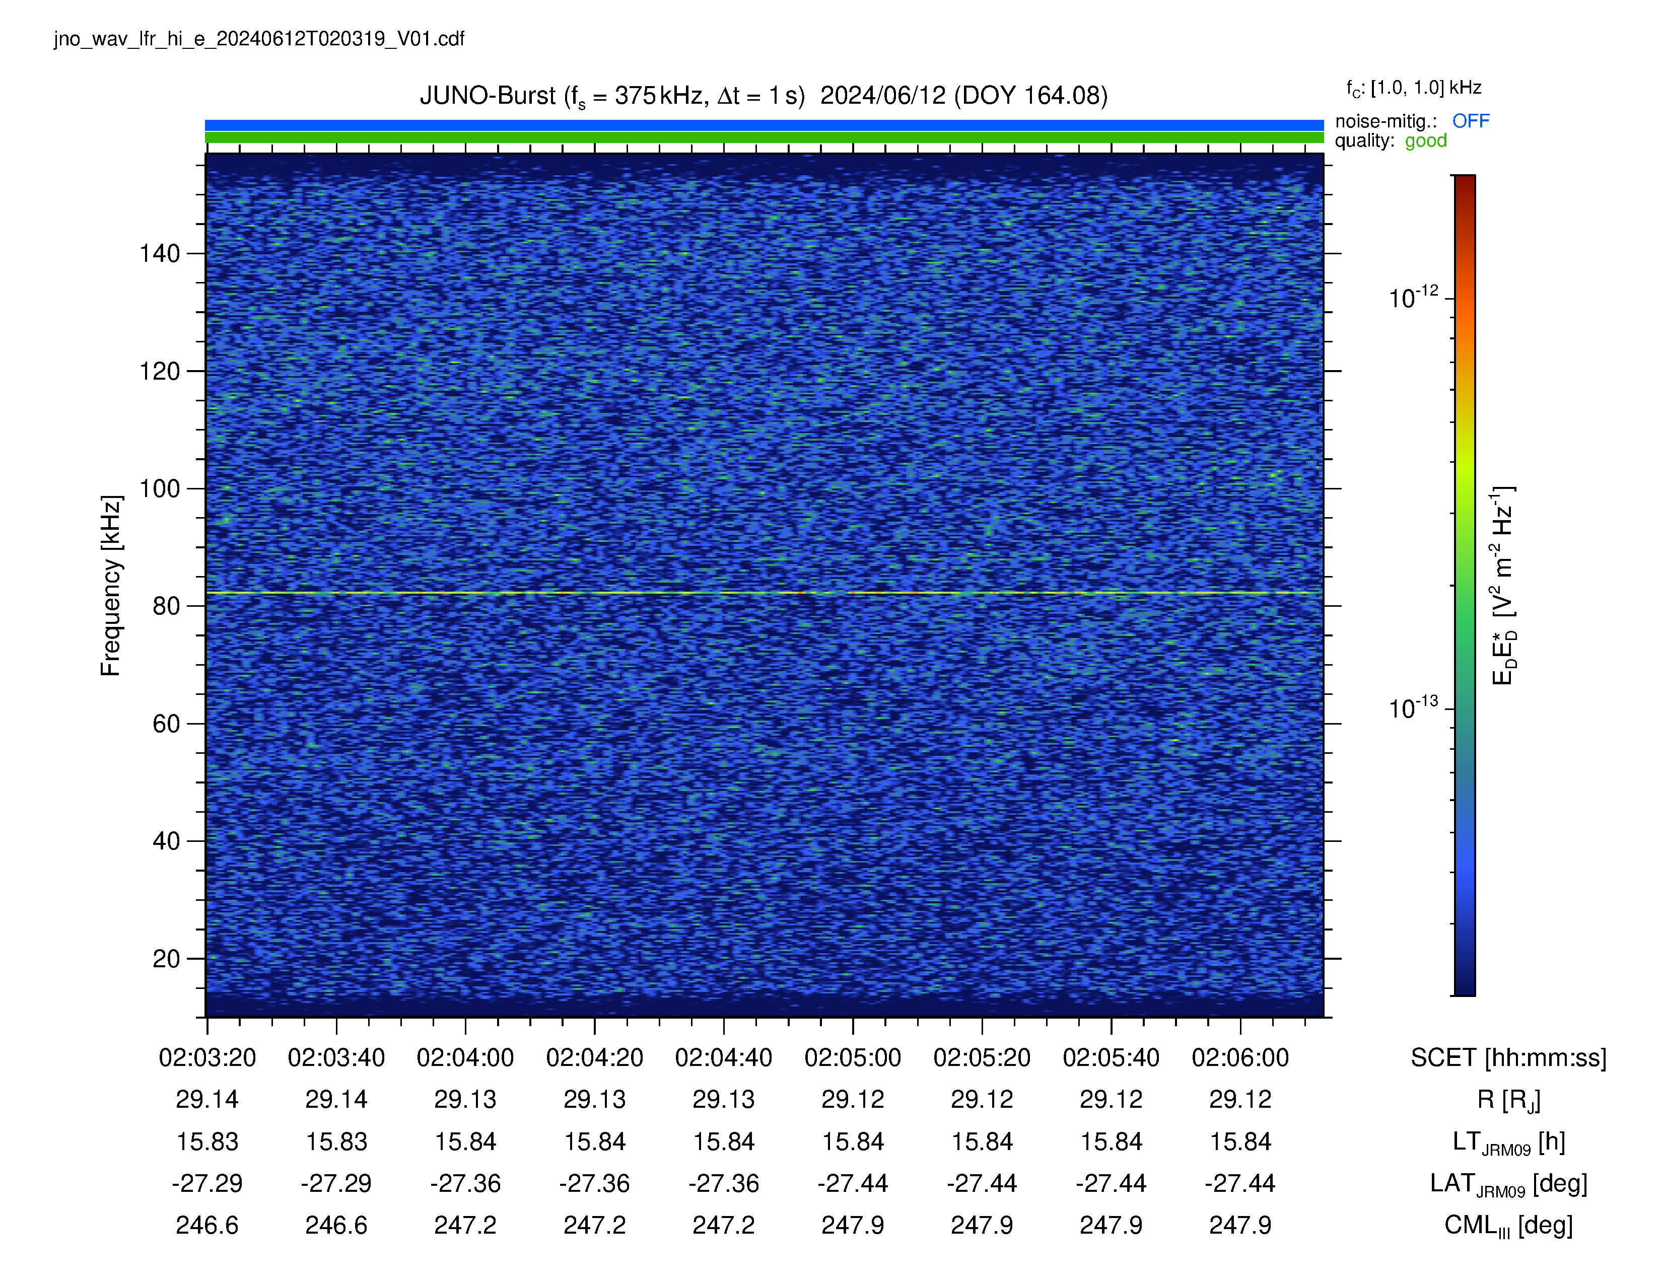Click the 02:03:20 time tick label
This screenshot has height=1284, width=1662.
click(x=207, y=1057)
